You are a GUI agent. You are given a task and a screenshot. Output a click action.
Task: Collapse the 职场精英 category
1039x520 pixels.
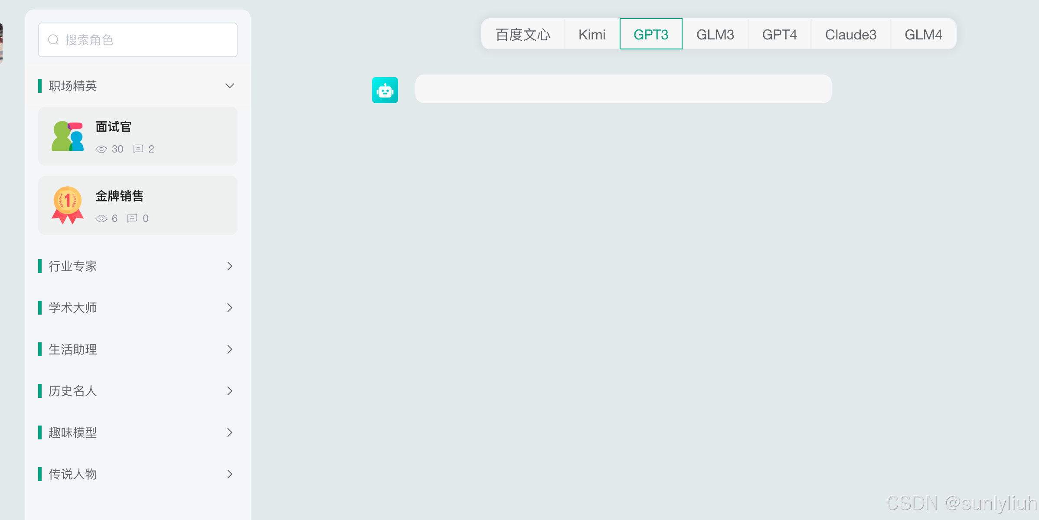click(x=230, y=86)
